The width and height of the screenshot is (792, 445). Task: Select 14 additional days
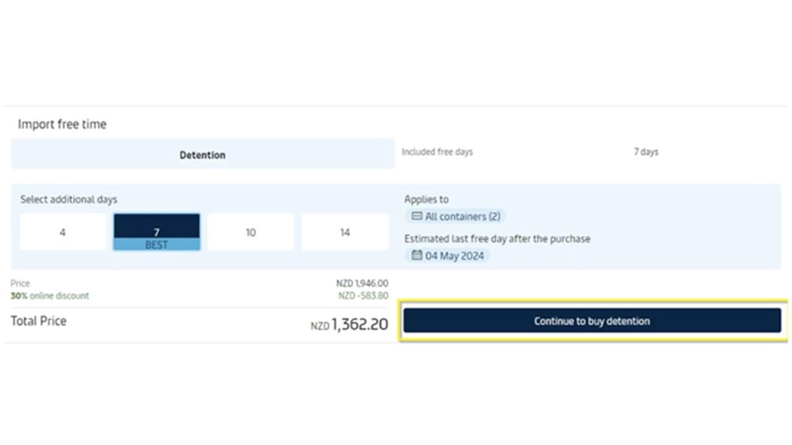(345, 232)
